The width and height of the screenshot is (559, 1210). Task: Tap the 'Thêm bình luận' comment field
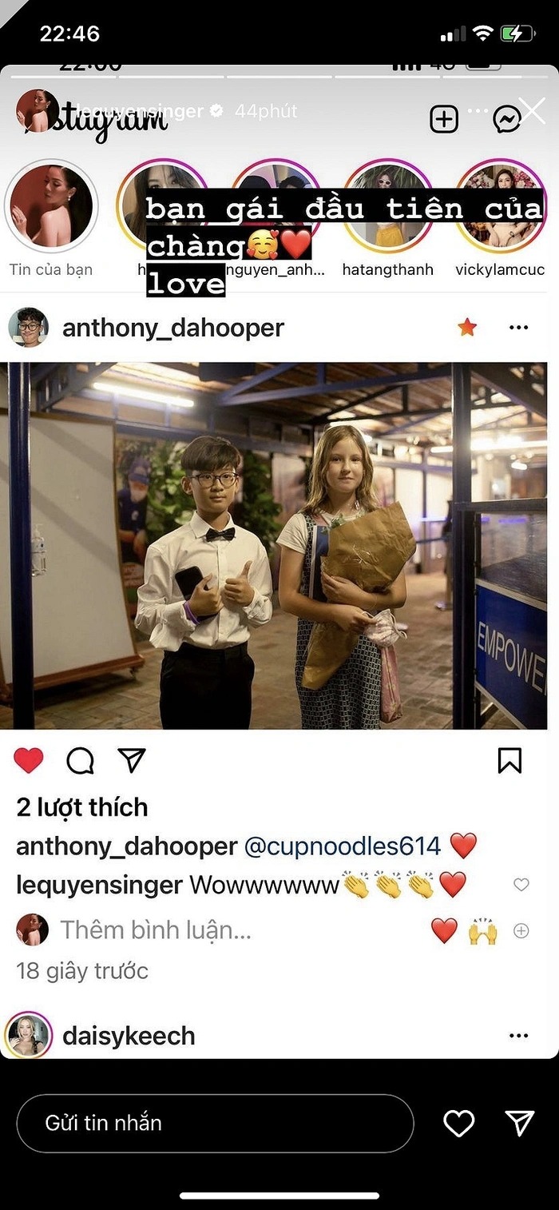tap(158, 930)
